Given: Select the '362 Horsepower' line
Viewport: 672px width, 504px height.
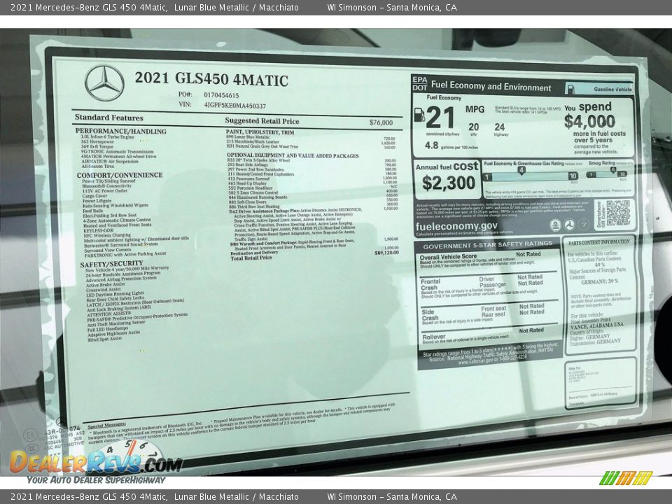Looking at the screenshot, I should (x=97, y=142).
